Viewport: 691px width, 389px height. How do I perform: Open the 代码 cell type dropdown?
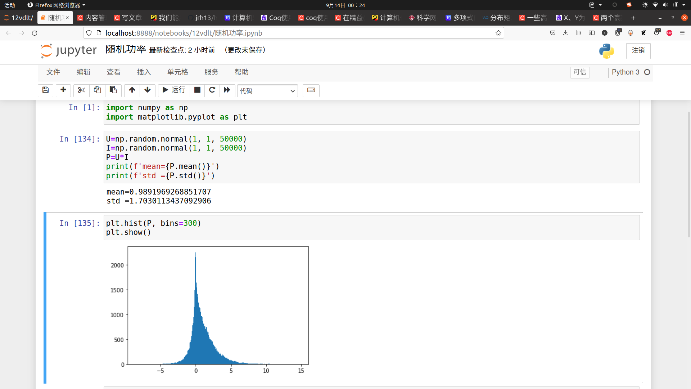coord(267,91)
